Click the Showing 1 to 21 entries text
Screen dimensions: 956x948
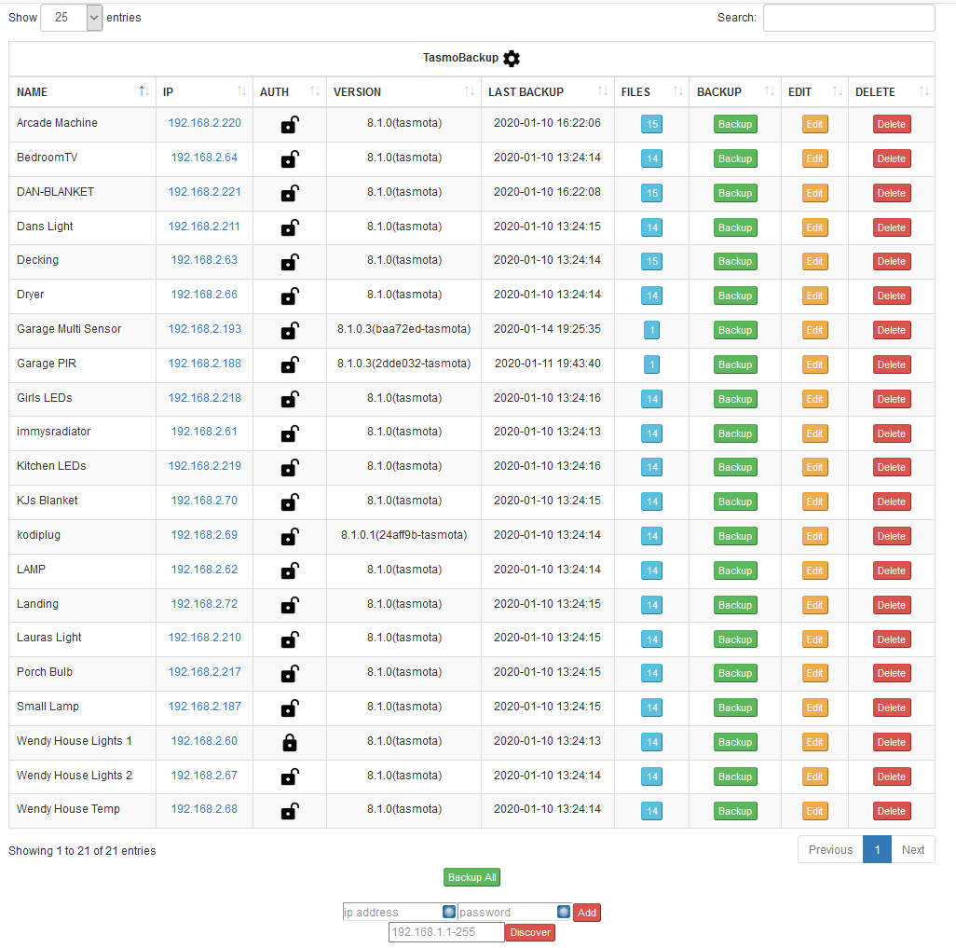(x=82, y=850)
